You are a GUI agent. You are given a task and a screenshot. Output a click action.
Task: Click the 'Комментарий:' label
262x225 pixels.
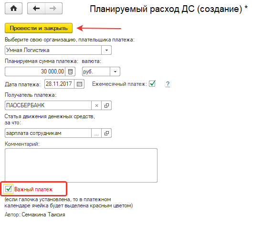coord(22,144)
